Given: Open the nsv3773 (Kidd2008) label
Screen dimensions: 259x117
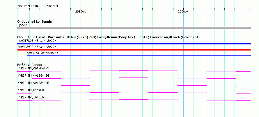Looking at the screenshot, I should pyautogui.click(x=42, y=53).
